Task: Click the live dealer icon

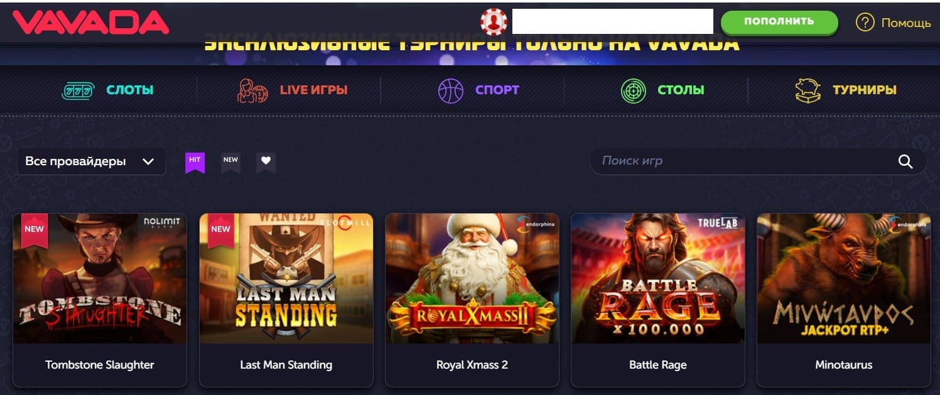Action: (x=252, y=90)
